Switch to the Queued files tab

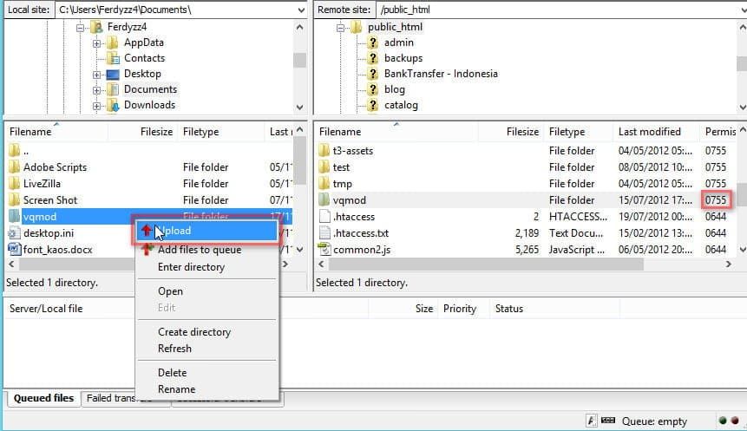point(41,398)
